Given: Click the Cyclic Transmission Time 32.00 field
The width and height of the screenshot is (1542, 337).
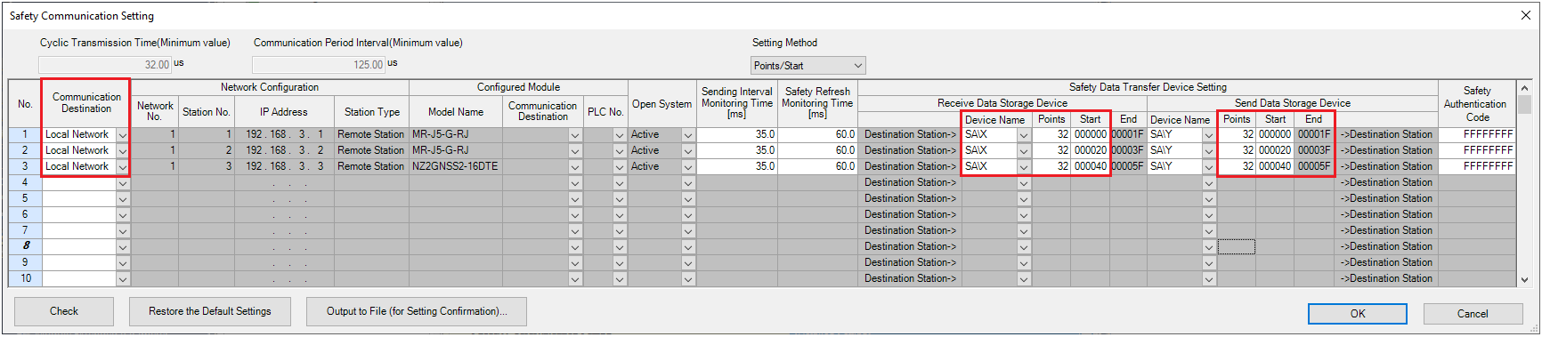Looking at the screenshot, I should [x=105, y=65].
